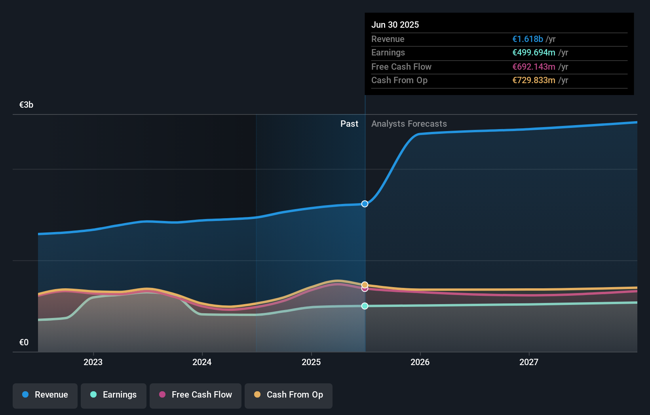The width and height of the screenshot is (650, 415).
Task: Click the Analysts Forecasts label
Action: tap(409, 124)
